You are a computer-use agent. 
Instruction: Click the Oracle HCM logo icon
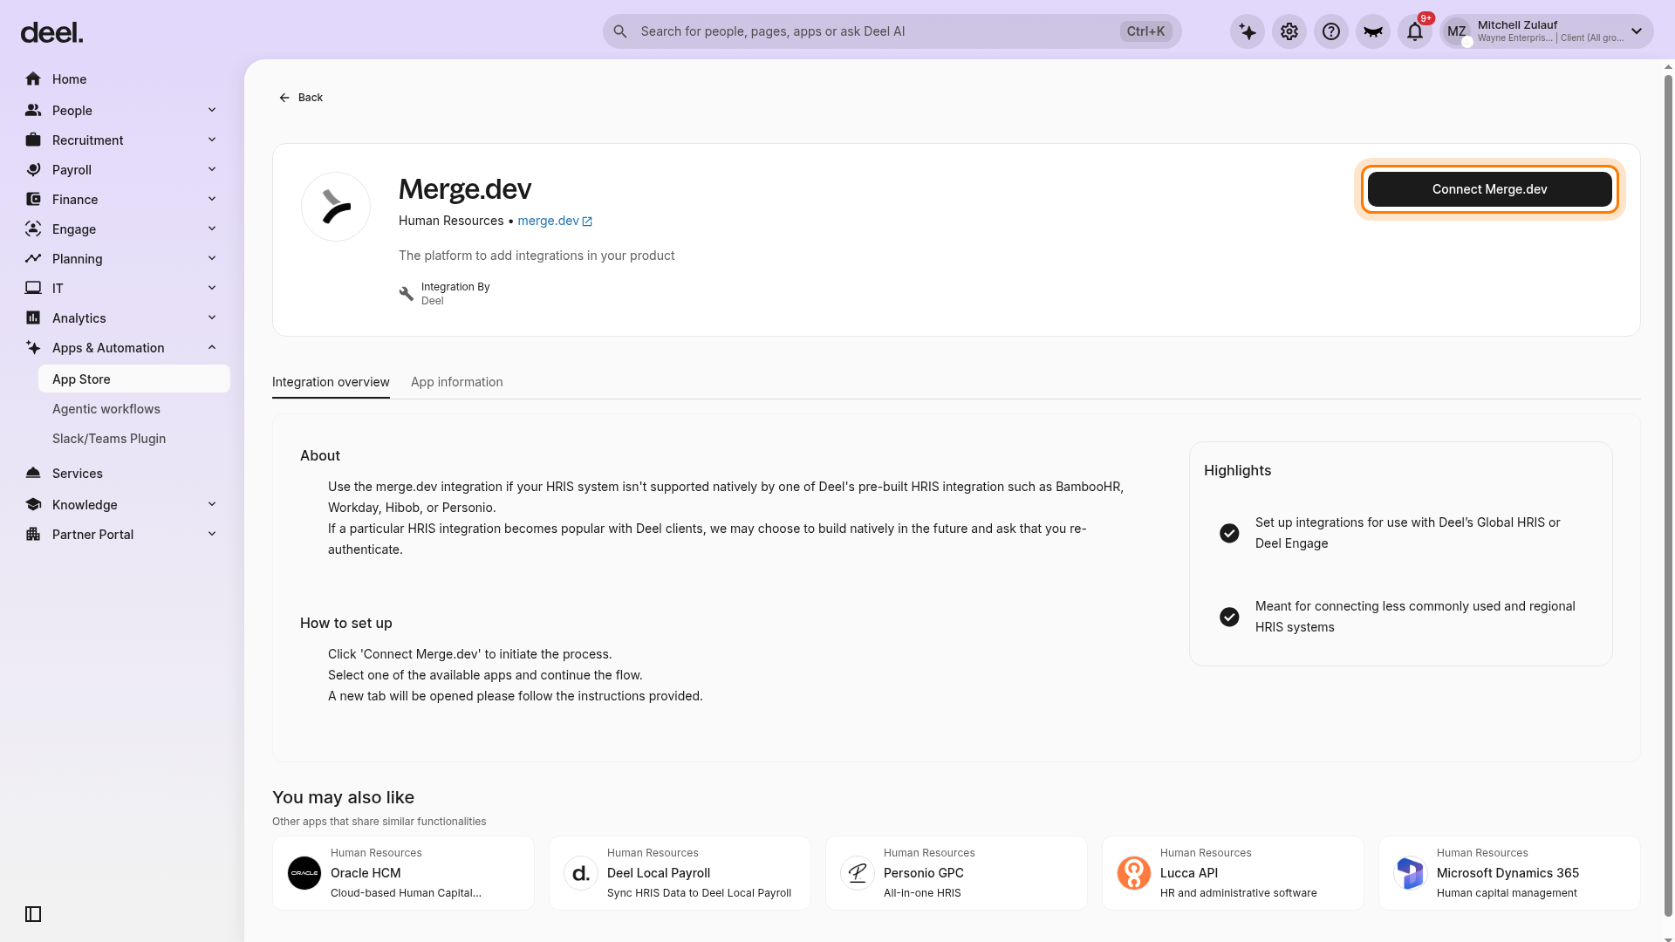coord(304,873)
